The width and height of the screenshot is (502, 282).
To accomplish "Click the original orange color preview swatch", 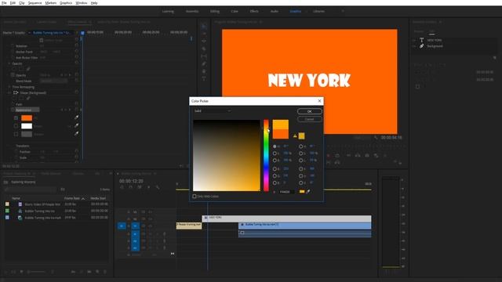I will (x=281, y=134).
